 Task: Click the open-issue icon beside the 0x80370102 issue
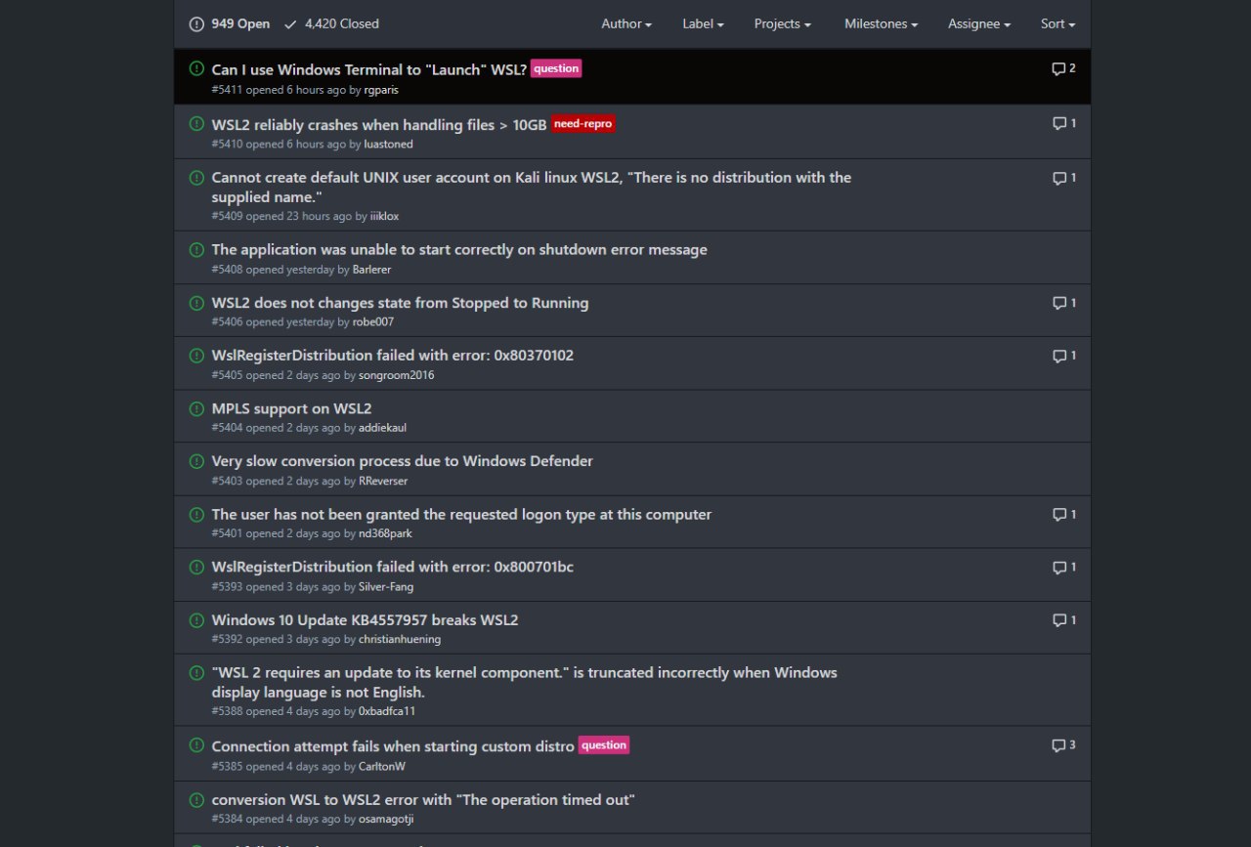(x=196, y=355)
